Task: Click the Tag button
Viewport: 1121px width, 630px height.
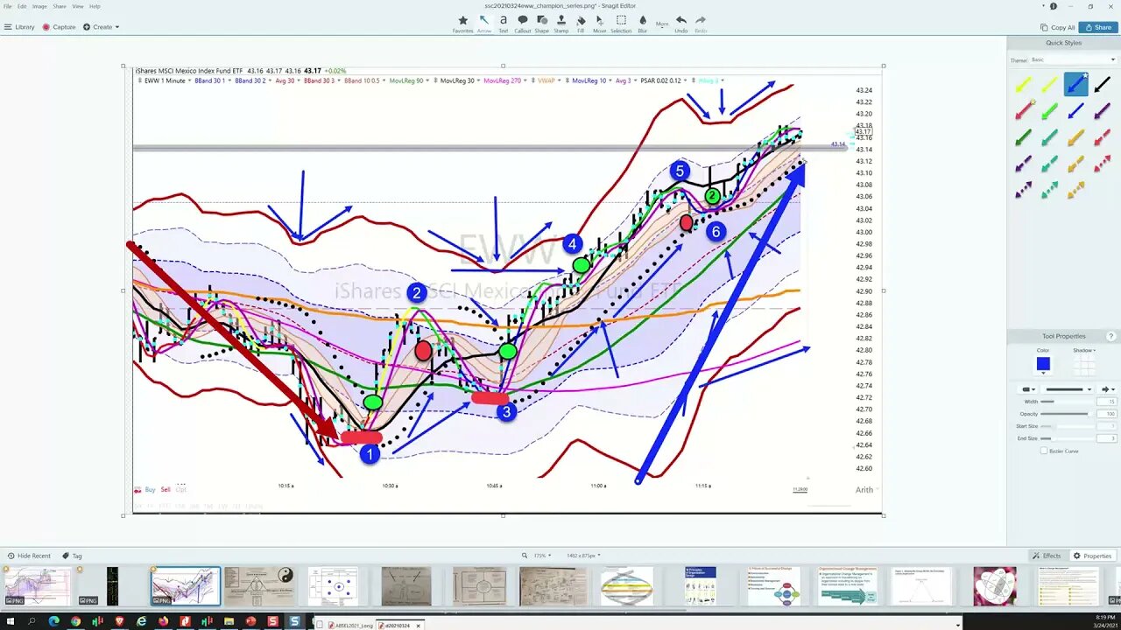Action: click(72, 556)
